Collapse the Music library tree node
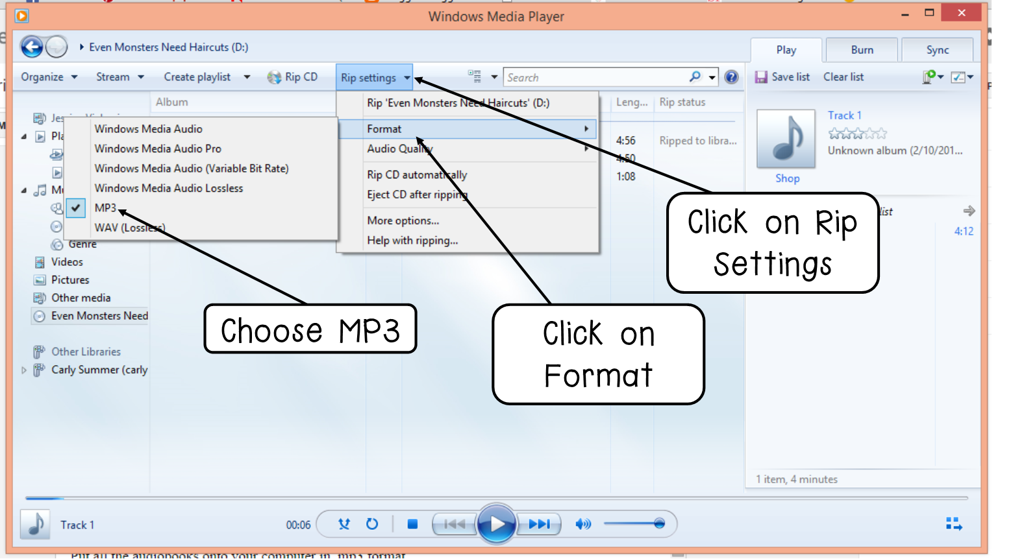Viewport: 1013px width, 559px height. point(24,190)
